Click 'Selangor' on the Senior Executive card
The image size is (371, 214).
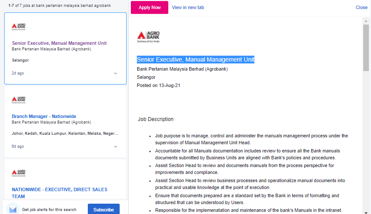pyautogui.click(x=20, y=60)
